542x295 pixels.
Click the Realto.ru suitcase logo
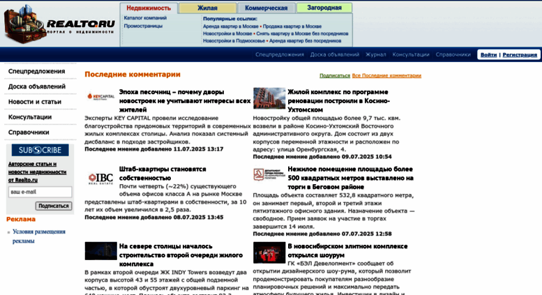59,24
